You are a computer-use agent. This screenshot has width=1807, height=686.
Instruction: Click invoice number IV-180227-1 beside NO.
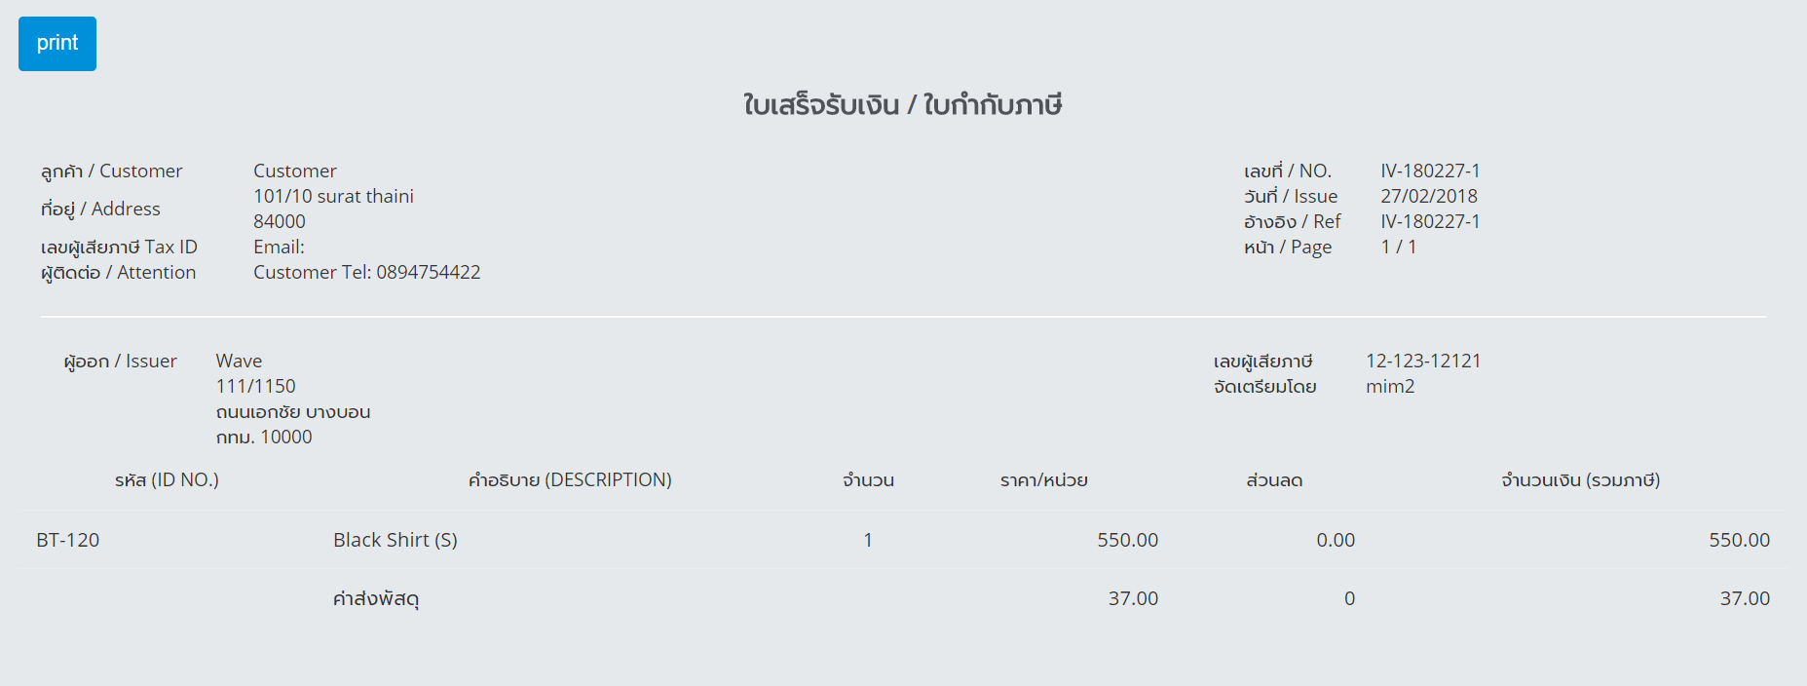(x=1430, y=171)
